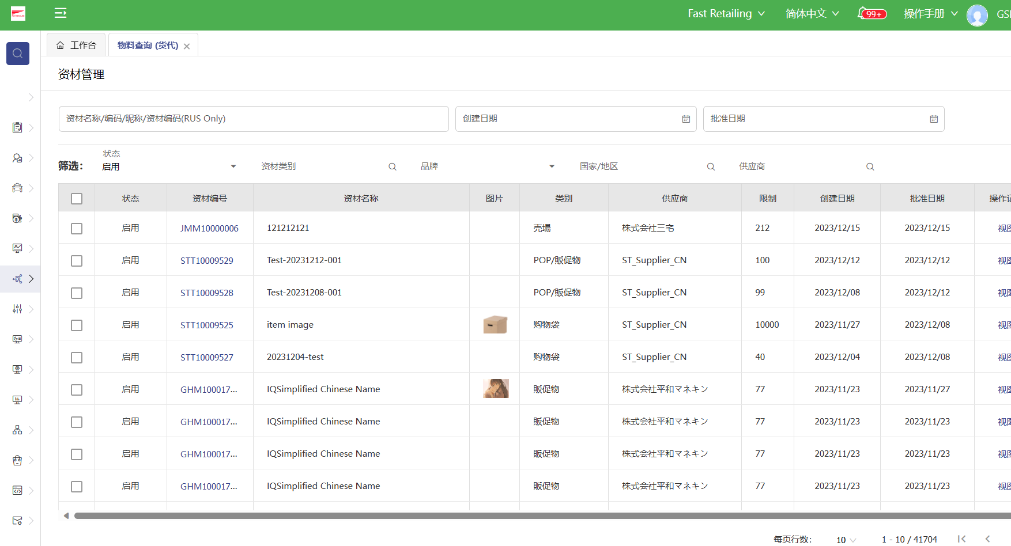Focus the 批准日期 date field
This screenshot has height=546, width=1011.
click(824, 119)
